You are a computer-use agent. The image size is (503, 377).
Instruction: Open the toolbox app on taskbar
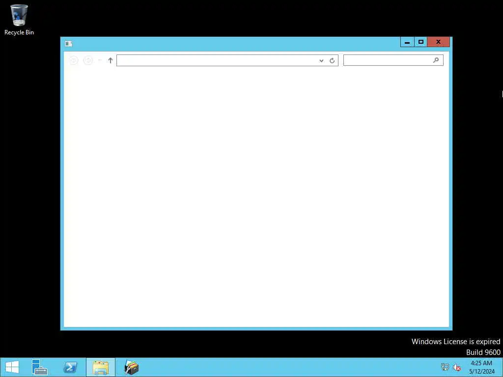(x=131, y=367)
